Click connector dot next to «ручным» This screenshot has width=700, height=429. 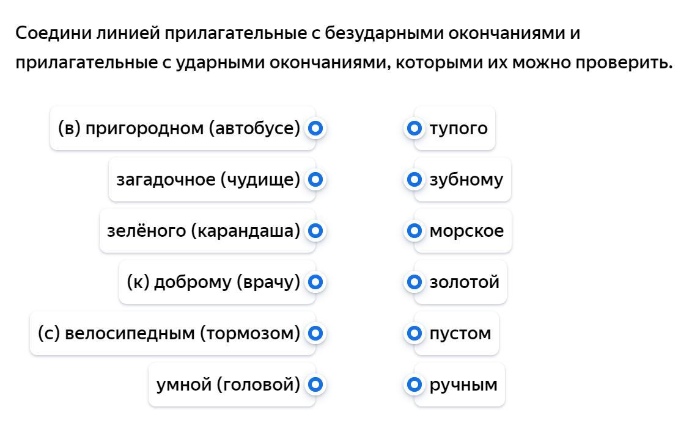point(414,385)
